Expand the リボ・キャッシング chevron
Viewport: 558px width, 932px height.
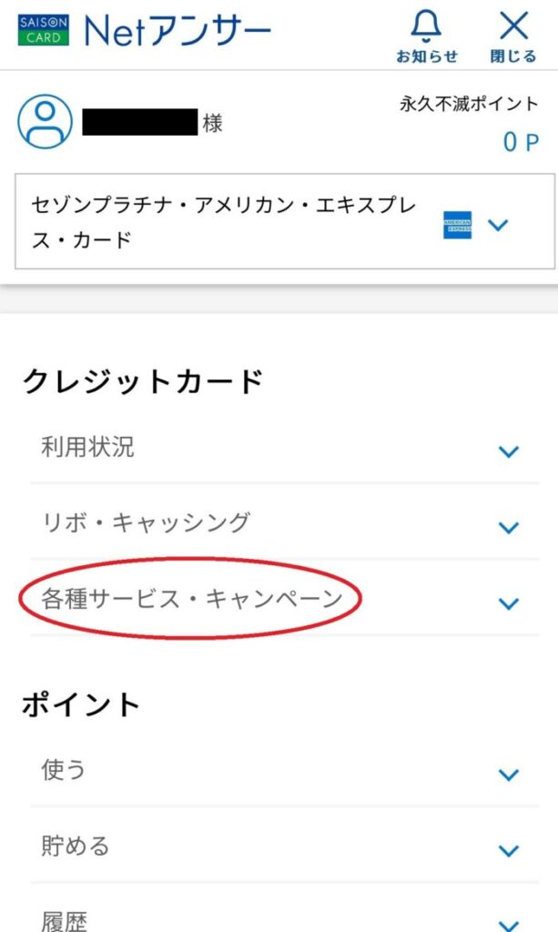[x=509, y=527]
